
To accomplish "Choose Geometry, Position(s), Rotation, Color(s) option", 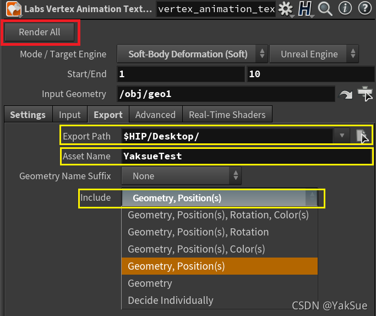I will 220,215.
